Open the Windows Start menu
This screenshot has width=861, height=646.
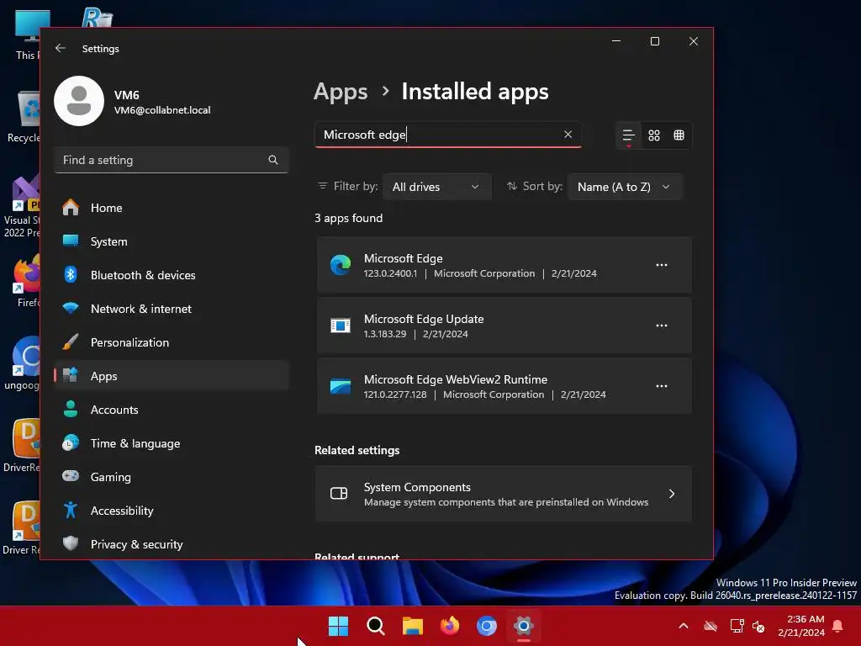click(x=338, y=626)
